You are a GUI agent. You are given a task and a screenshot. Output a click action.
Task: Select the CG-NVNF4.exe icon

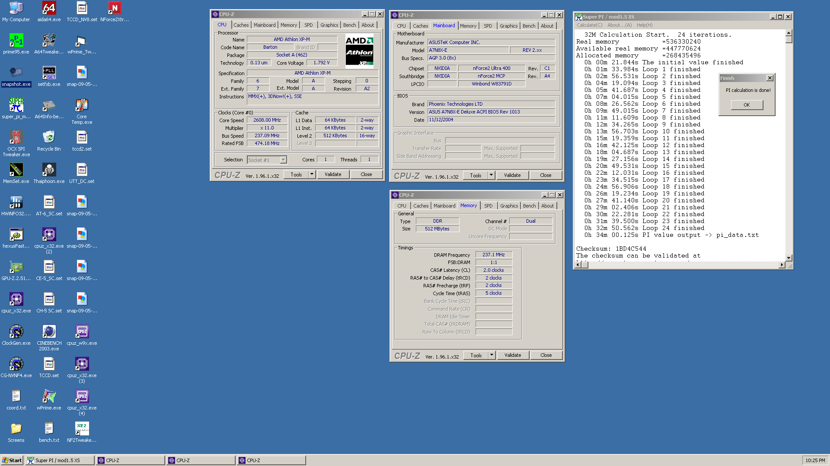pyautogui.click(x=16, y=368)
